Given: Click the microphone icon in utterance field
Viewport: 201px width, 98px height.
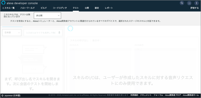Looking at the screenshot, I should [x=59, y=33].
